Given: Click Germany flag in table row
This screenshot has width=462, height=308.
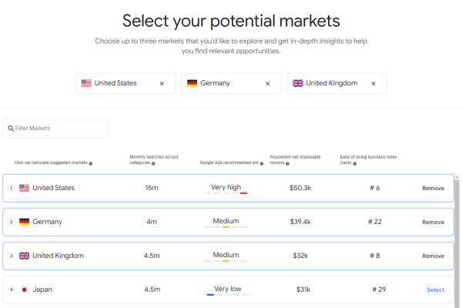Looking at the screenshot, I should tap(24, 222).
